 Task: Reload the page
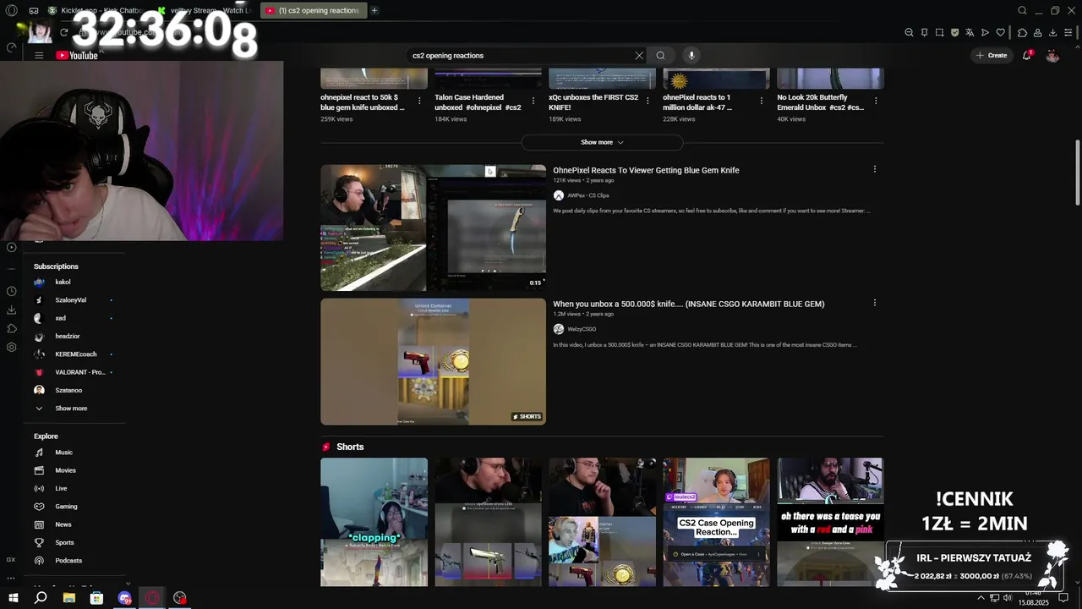pyautogui.click(x=63, y=32)
